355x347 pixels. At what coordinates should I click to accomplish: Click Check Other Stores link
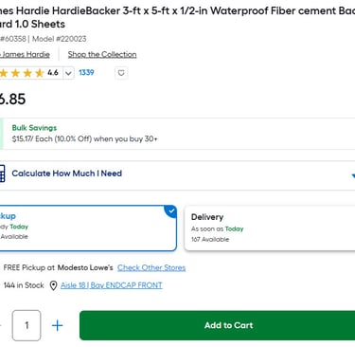coord(151,267)
